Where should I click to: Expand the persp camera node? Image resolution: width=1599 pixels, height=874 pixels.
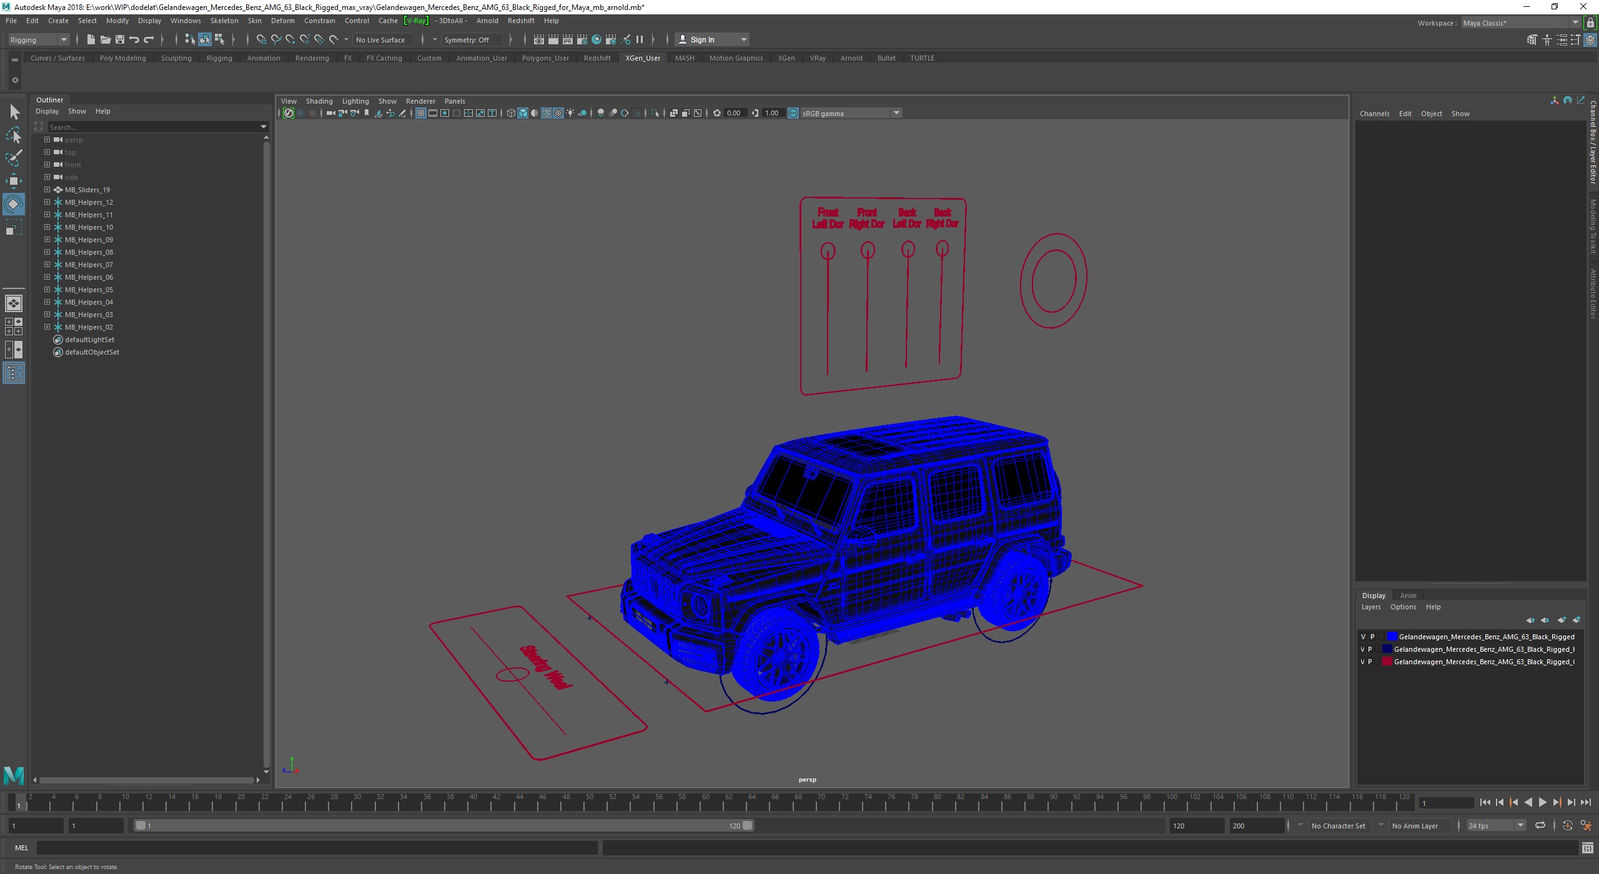point(47,140)
